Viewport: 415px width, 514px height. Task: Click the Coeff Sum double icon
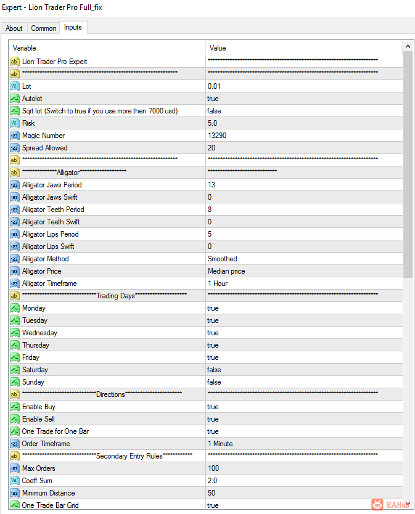click(x=14, y=481)
